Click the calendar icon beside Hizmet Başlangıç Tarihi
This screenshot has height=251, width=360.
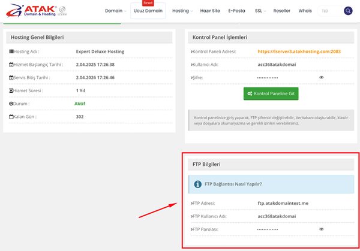click(11, 65)
